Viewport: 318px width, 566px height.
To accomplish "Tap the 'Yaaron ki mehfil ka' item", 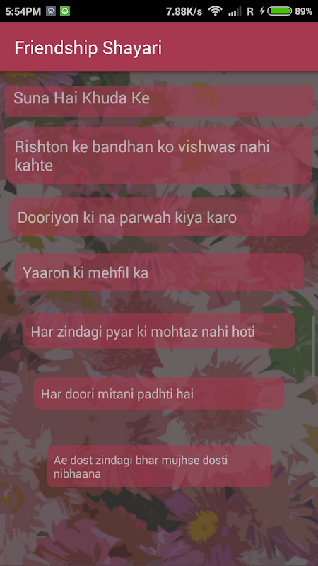I will click(x=159, y=272).
